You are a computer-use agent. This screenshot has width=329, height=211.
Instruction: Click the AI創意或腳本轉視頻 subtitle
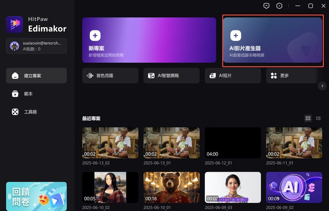[247, 55]
